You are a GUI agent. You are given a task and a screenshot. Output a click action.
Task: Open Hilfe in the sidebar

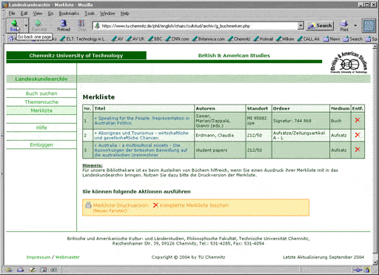click(41, 127)
